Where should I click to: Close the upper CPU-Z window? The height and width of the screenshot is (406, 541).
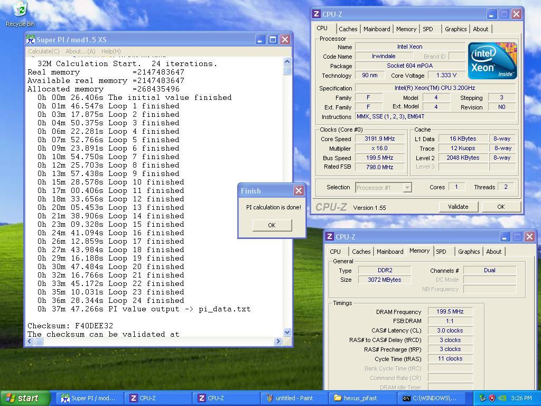point(516,14)
